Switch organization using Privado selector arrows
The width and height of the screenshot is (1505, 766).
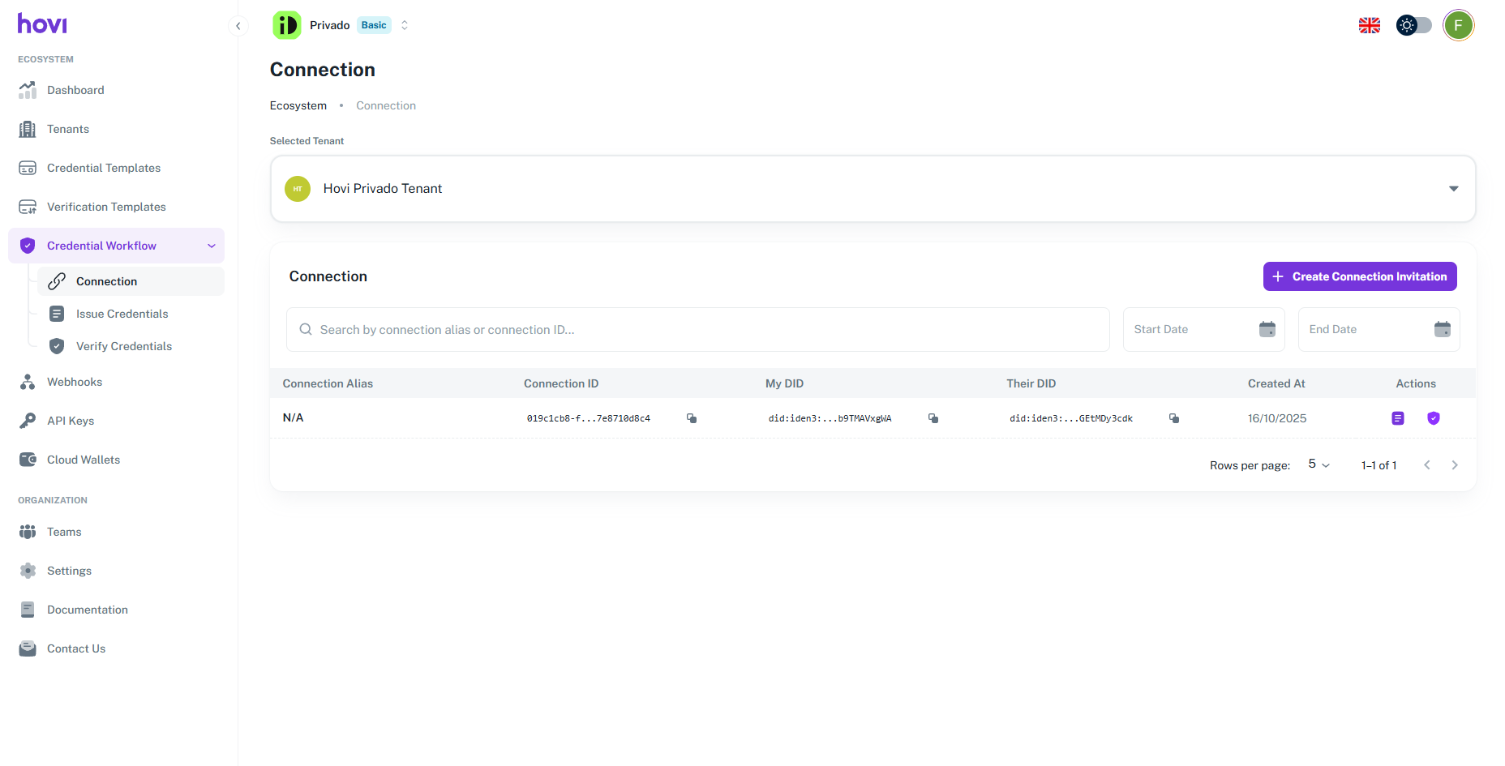click(405, 26)
